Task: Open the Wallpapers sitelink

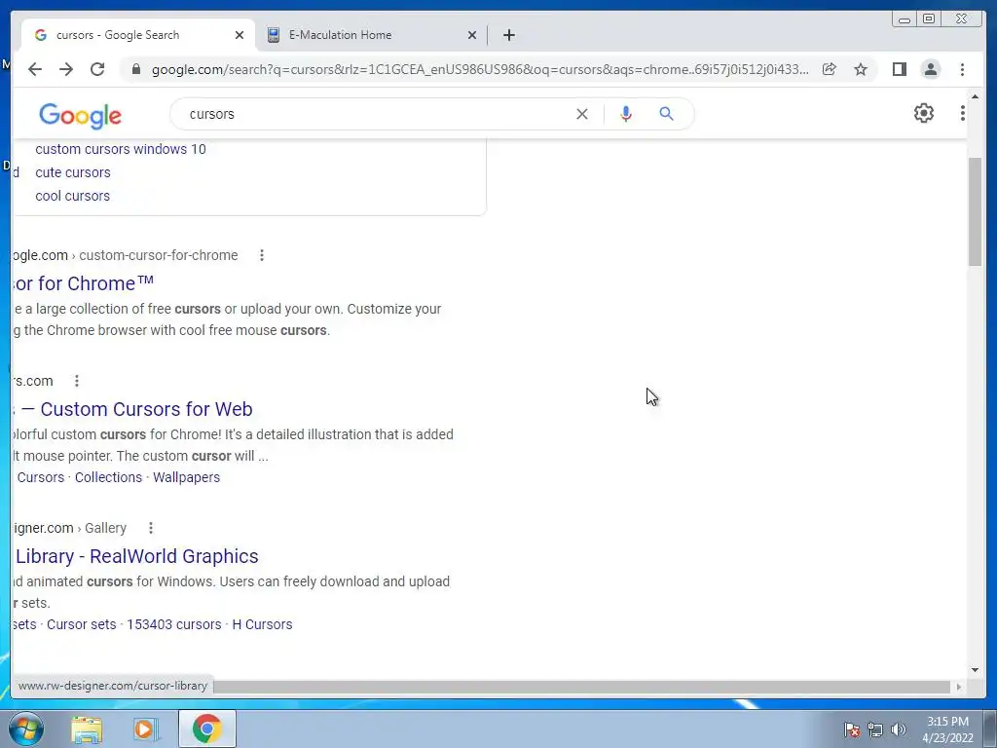Action: click(186, 477)
